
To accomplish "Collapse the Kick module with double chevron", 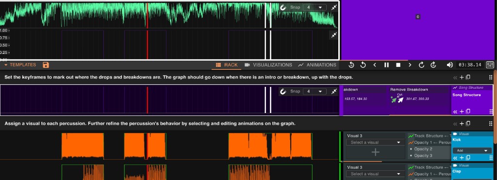I will pyautogui.click(x=455, y=158).
